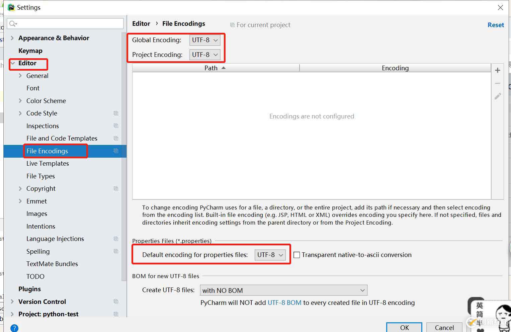Click project-level icon next to Inspections
The height and width of the screenshot is (332, 511).
(x=116, y=126)
